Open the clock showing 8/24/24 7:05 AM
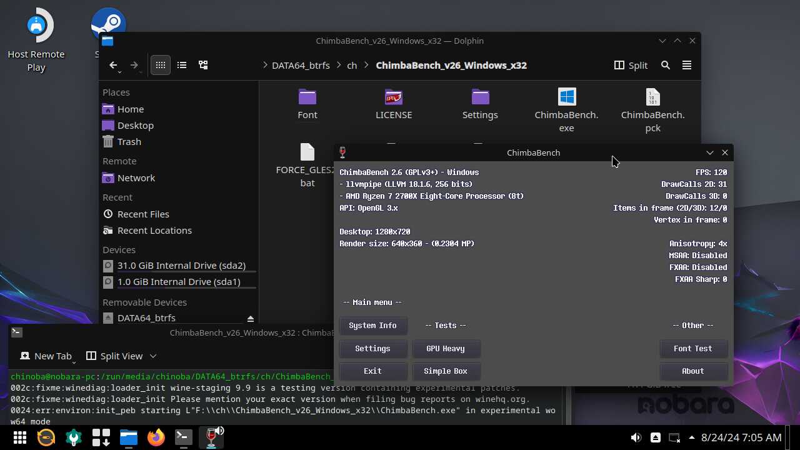 (x=741, y=437)
